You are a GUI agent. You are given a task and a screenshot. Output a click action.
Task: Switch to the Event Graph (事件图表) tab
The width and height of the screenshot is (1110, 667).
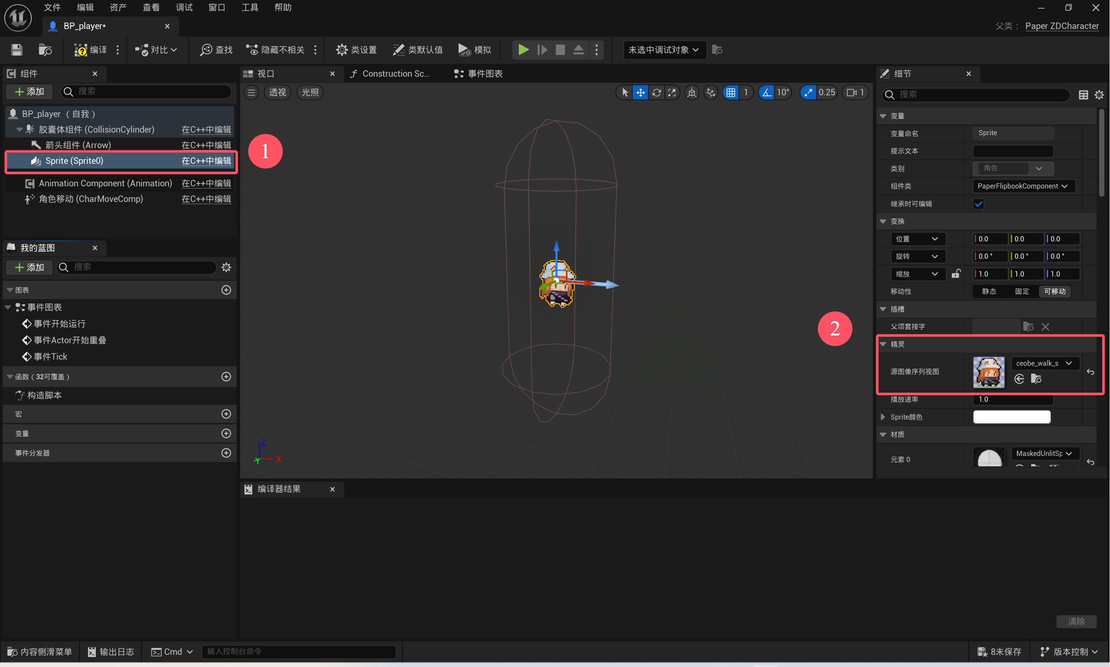(479, 74)
